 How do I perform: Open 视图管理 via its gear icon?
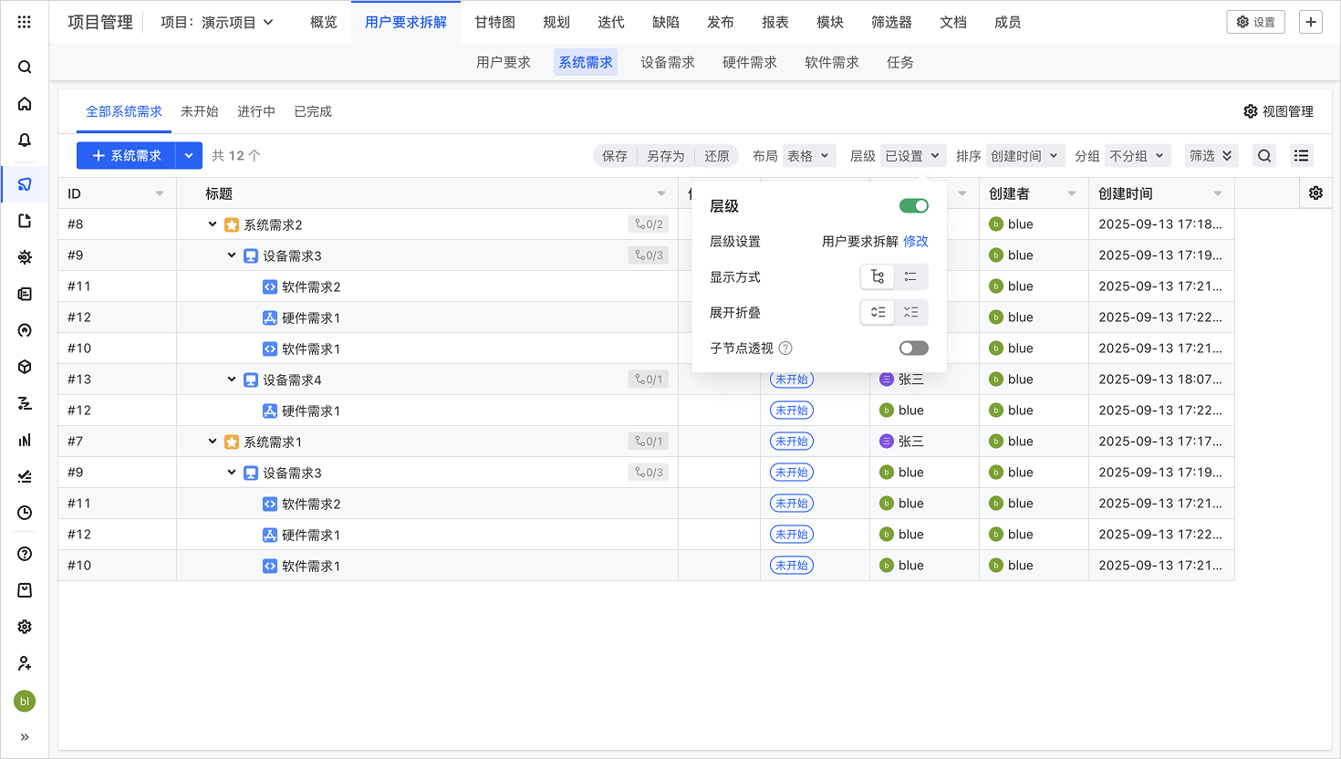(1251, 110)
